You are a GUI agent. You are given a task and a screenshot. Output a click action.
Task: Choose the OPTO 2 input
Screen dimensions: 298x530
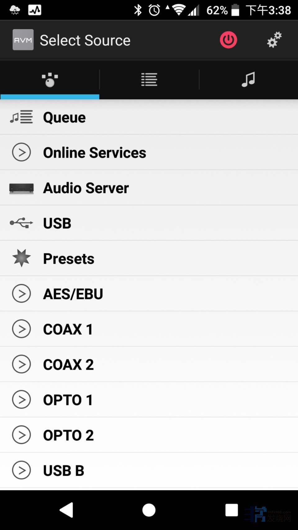pos(68,435)
